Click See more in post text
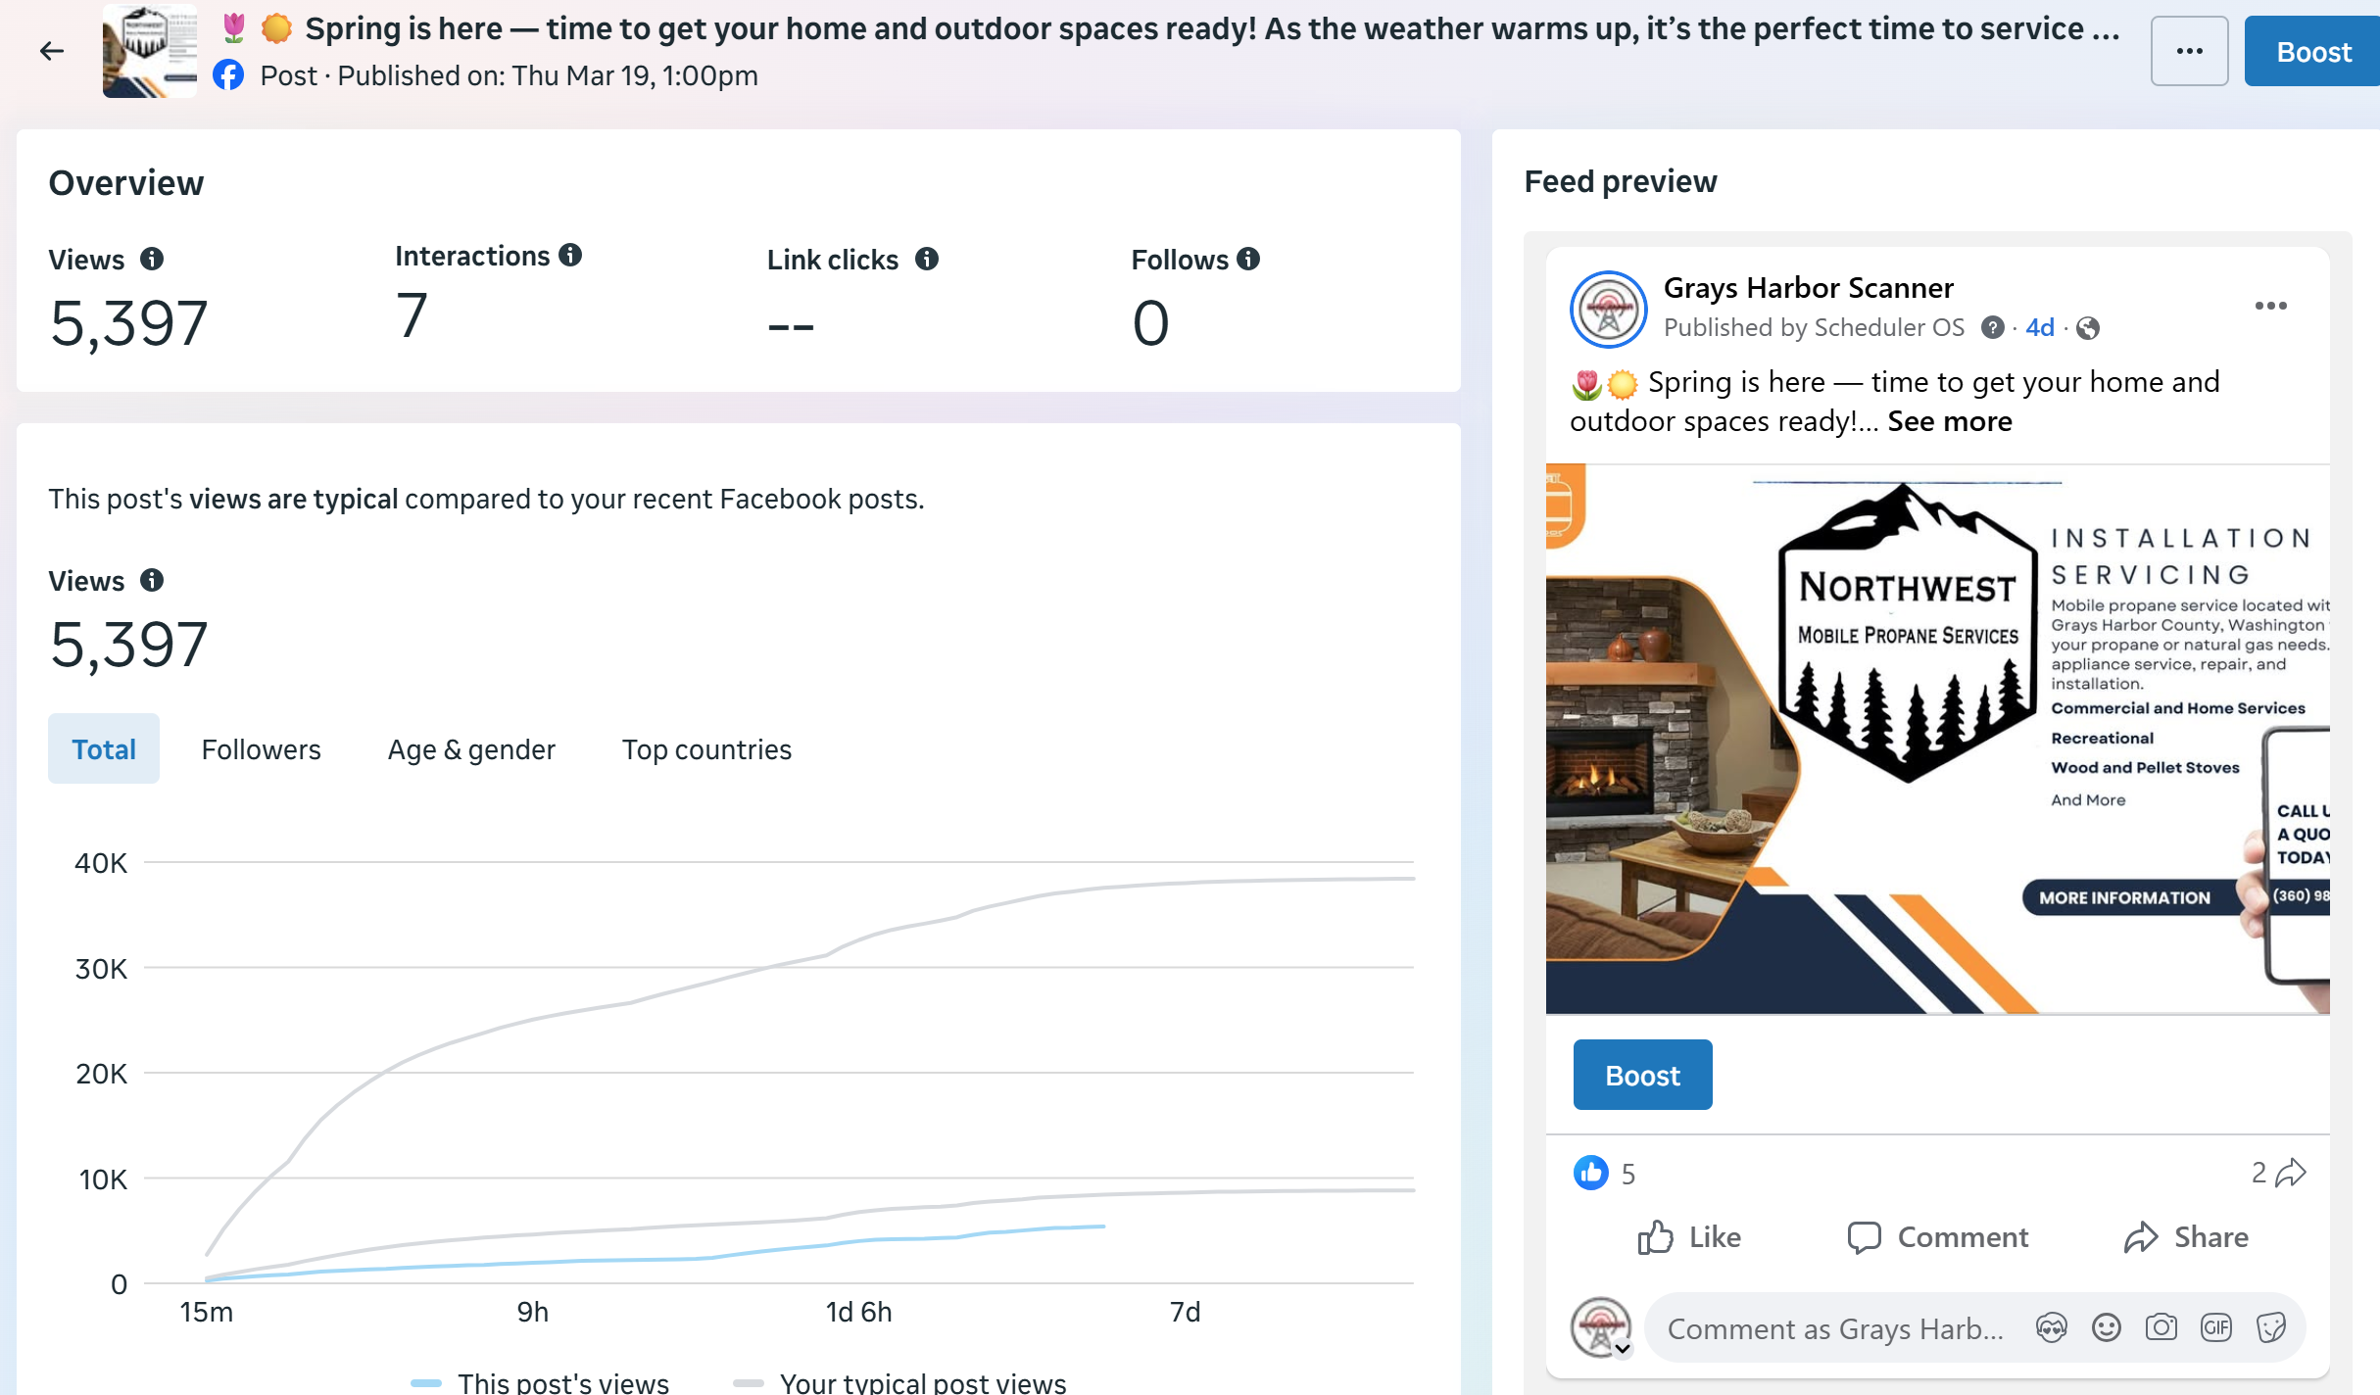This screenshot has width=2380, height=1395. 1949,421
